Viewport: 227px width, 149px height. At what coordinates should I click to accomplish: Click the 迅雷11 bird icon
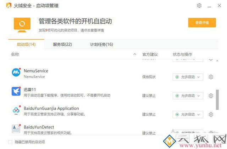(x=16, y=91)
